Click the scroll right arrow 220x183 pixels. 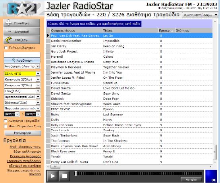tap(210, 167)
